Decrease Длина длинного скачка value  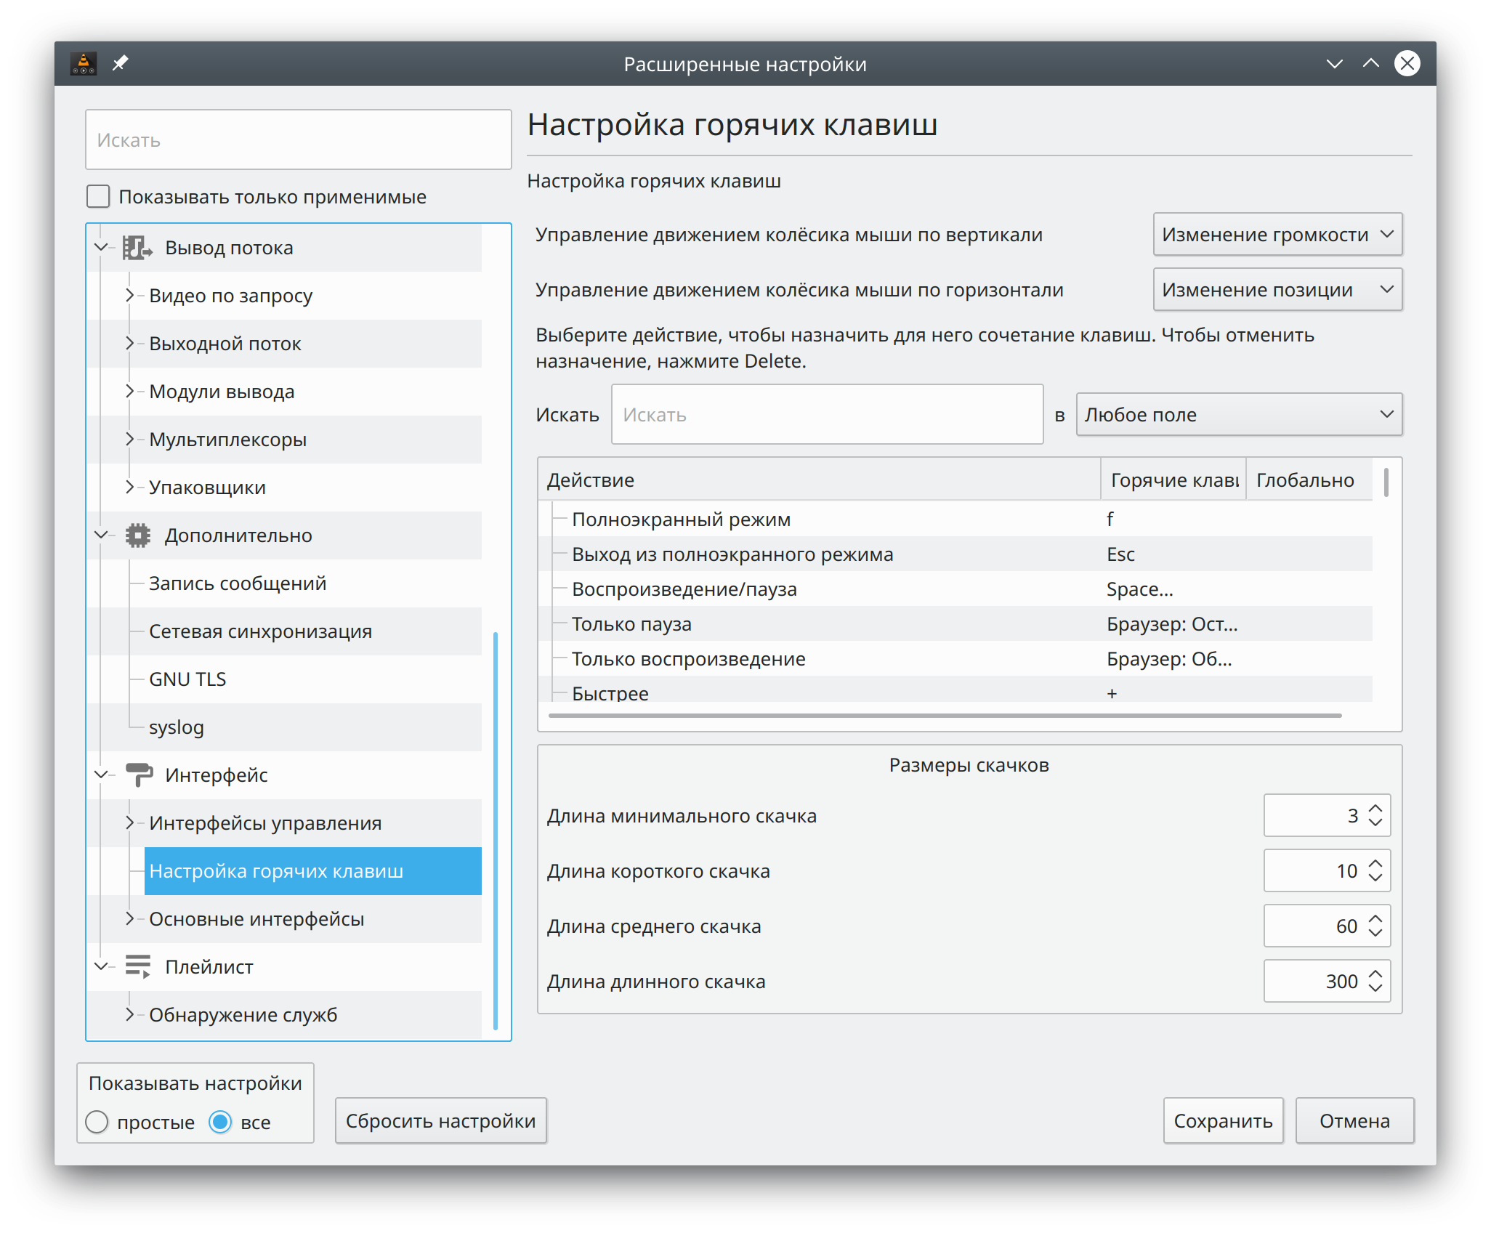(x=1375, y=989)
